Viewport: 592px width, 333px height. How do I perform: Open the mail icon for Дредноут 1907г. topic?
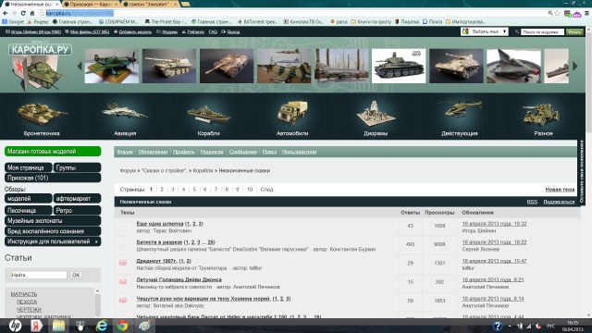pyautogui.click(x=123, y=263)
